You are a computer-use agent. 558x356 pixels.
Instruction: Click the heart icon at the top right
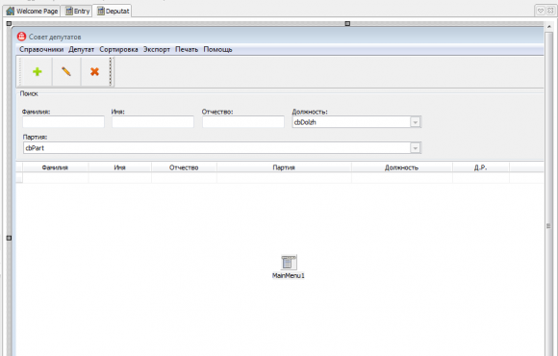point(541,11)
